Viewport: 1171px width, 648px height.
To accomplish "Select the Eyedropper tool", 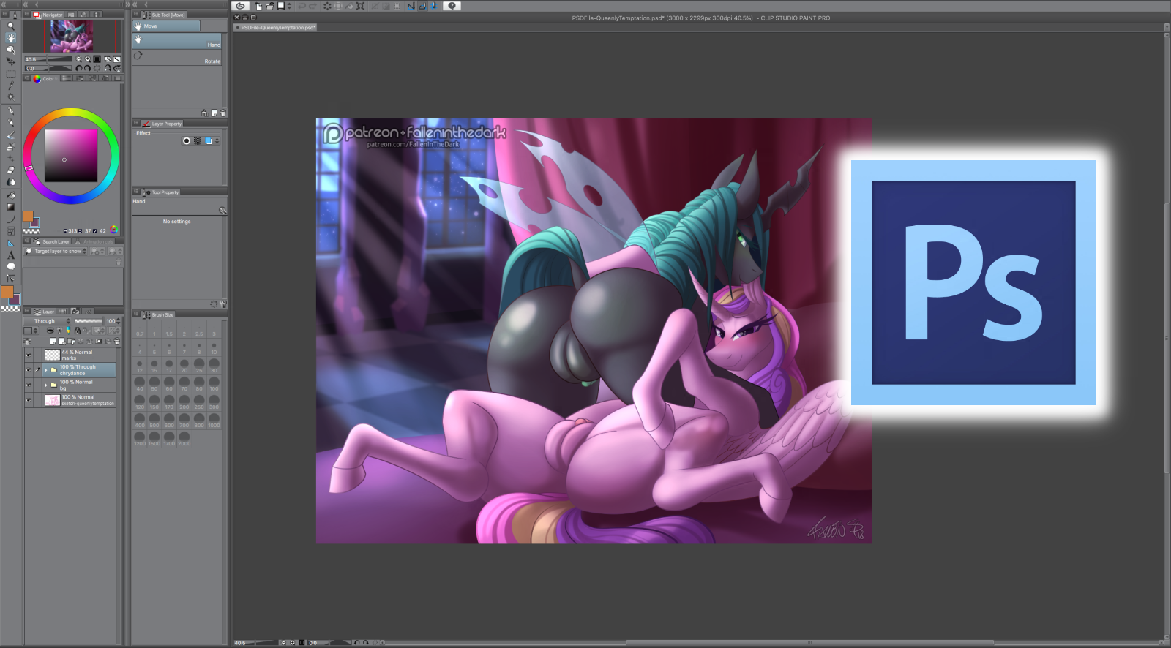I will click(10, 86).
